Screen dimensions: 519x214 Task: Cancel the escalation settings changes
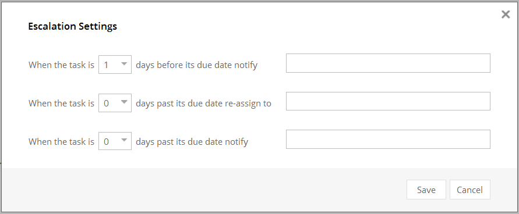pyautogui.click(x=469, y=190)
